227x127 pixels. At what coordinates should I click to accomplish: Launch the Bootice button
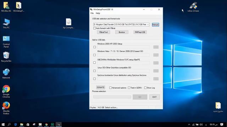tap(122, 32)
